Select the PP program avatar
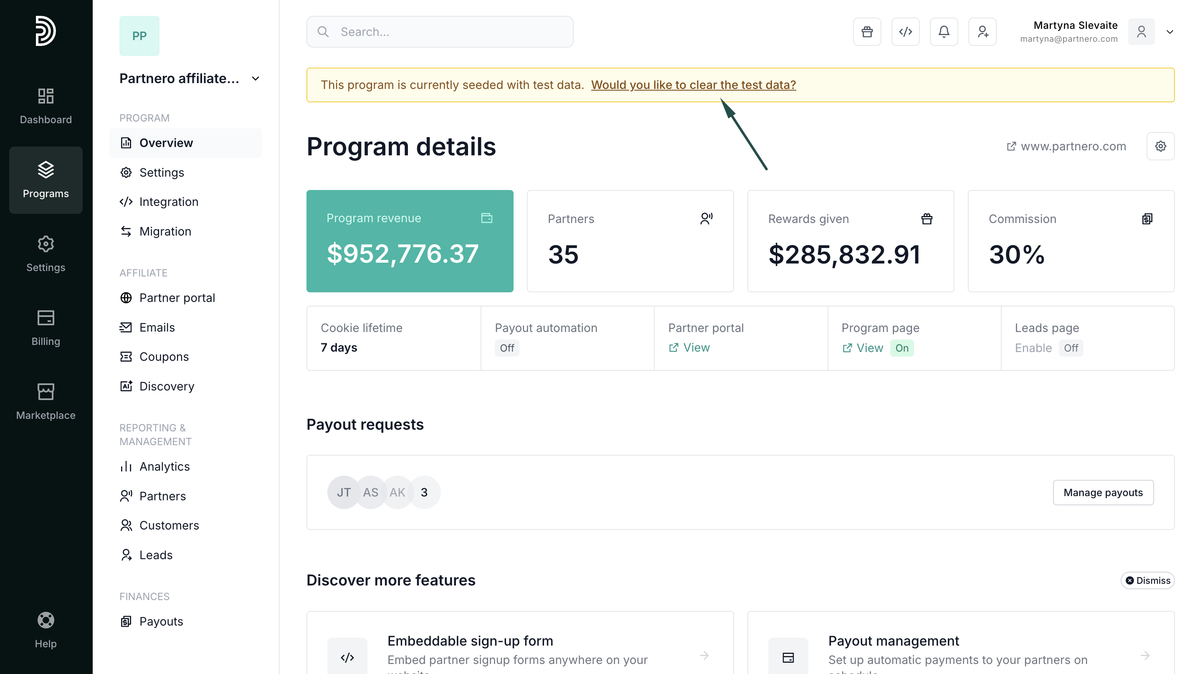Viewport: 1200px width, 674px height. coord(139,36)
